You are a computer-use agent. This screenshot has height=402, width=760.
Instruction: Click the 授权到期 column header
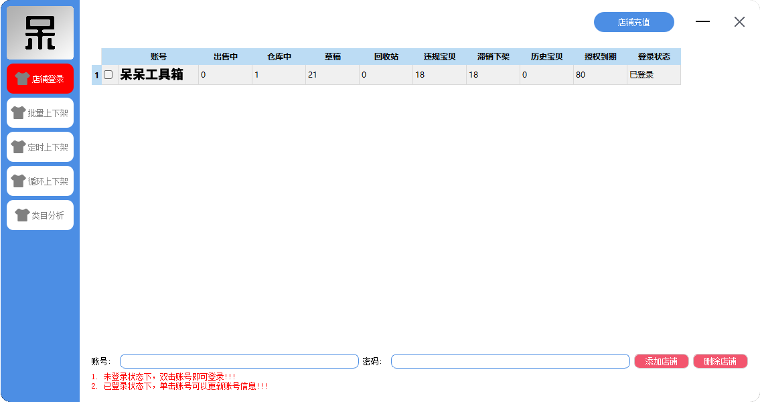[600, 57]
